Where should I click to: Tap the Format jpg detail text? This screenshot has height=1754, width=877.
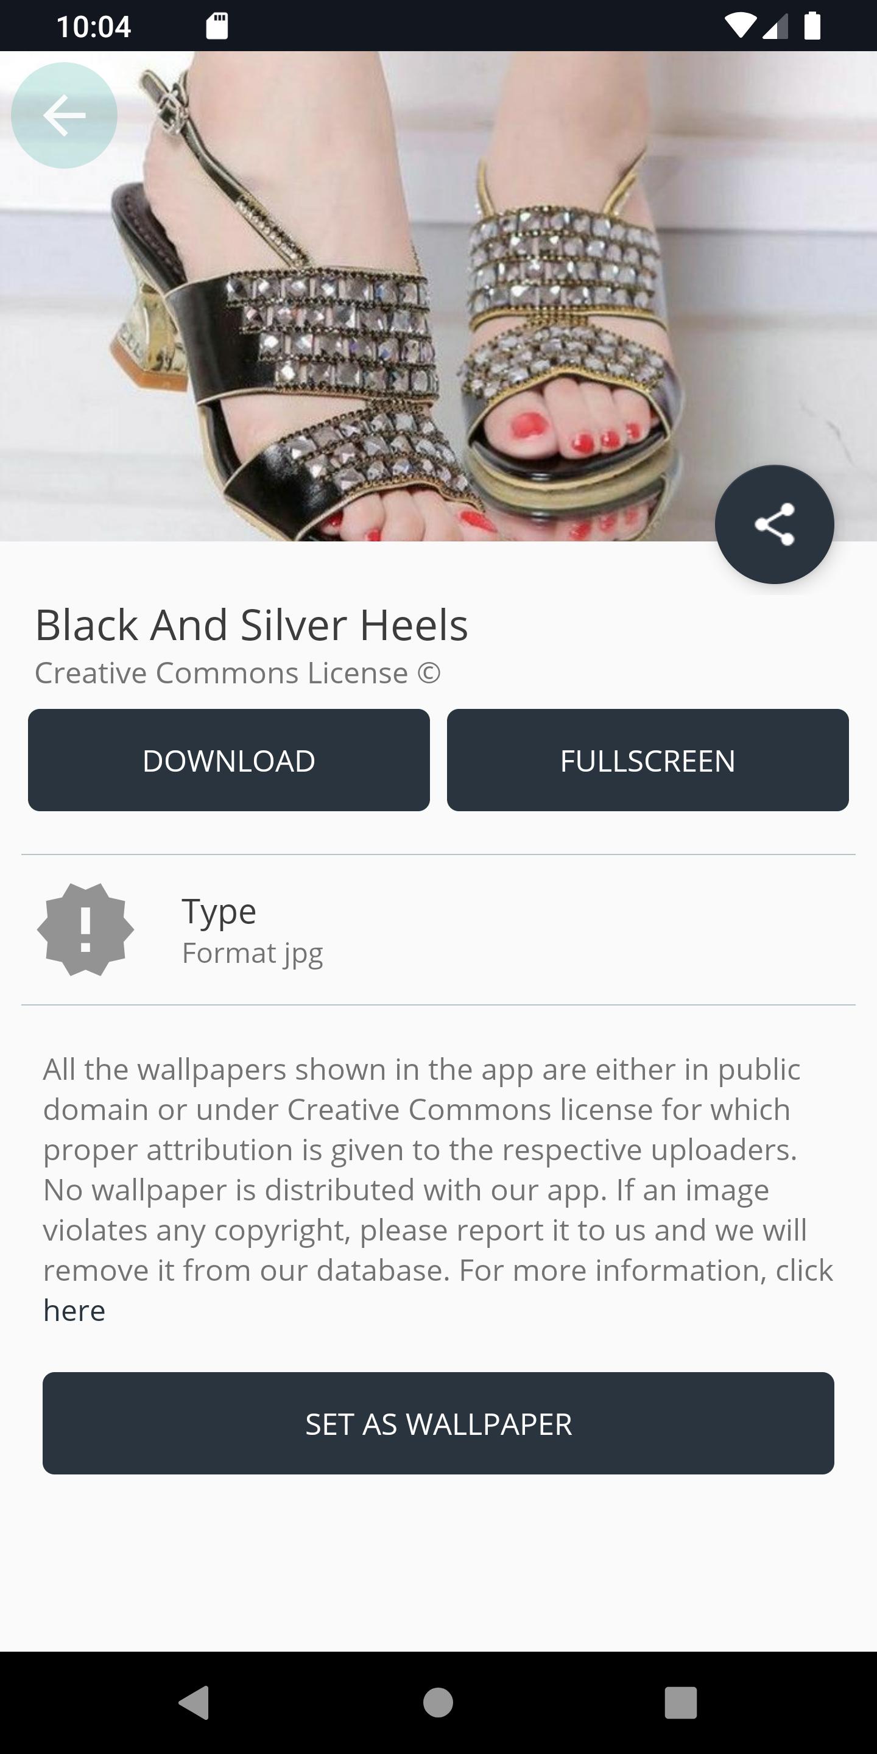pos(252,953)
